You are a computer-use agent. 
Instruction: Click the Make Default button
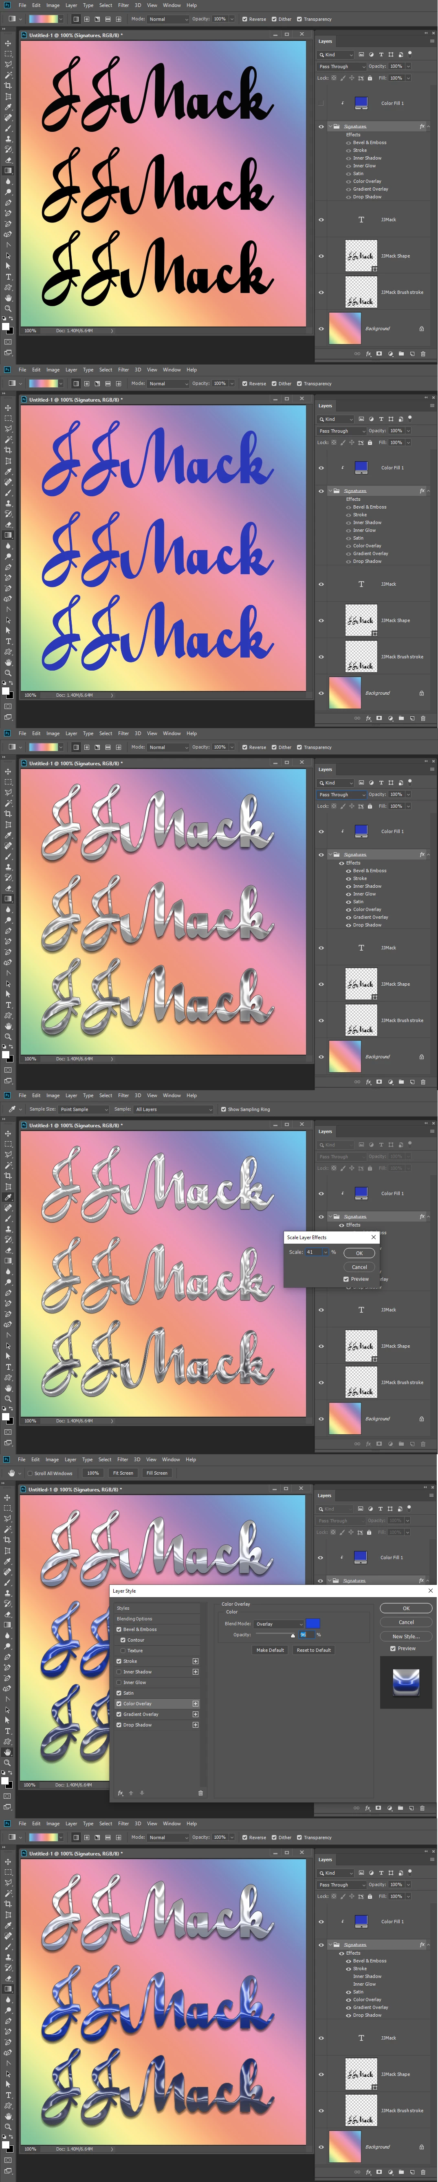pyautogui.click(x=271, y=1650)
